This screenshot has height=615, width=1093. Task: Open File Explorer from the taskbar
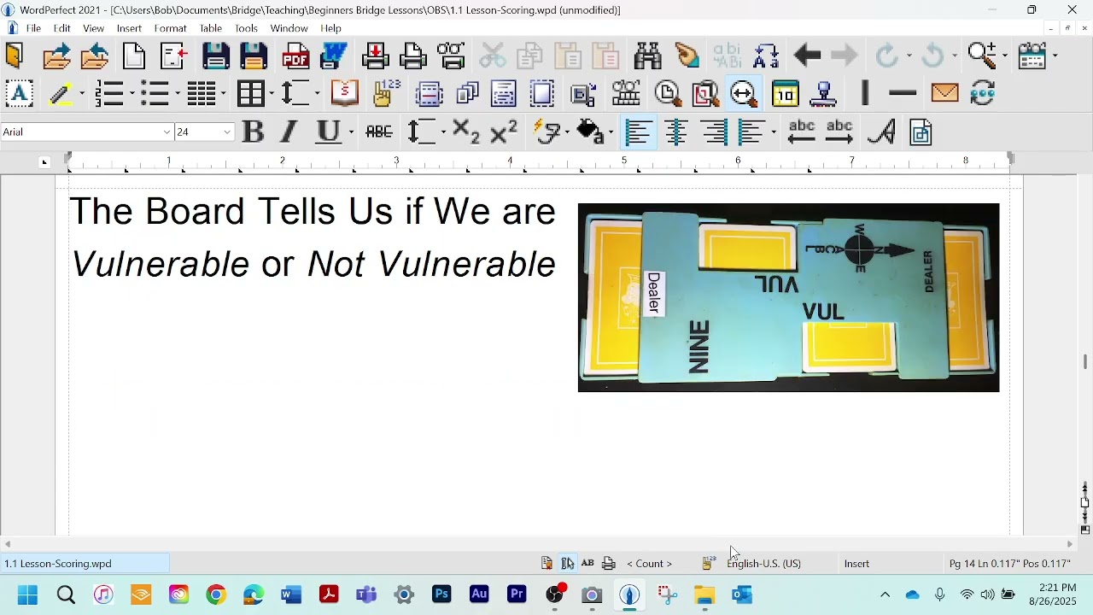[704, 595]
